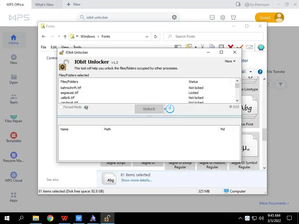The width and height of the screenshot is (299, 224).
Task: Open the Resume Master sidebar item
Action: (13, 157)
